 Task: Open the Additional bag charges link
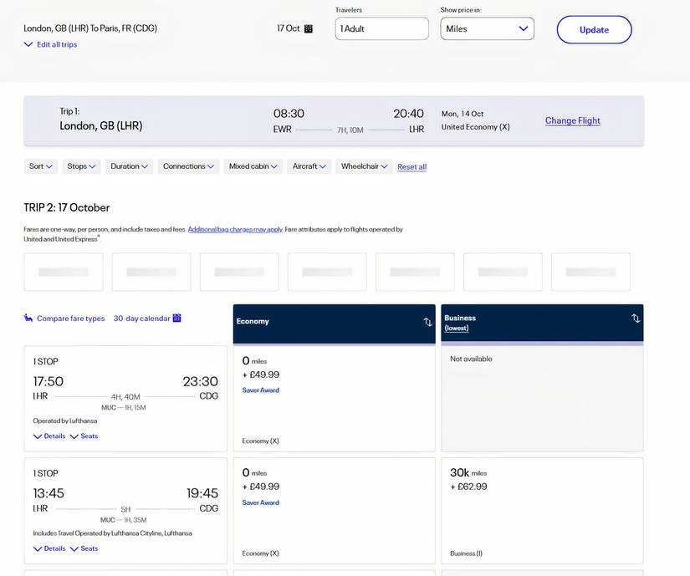click(x=235, y=227)
